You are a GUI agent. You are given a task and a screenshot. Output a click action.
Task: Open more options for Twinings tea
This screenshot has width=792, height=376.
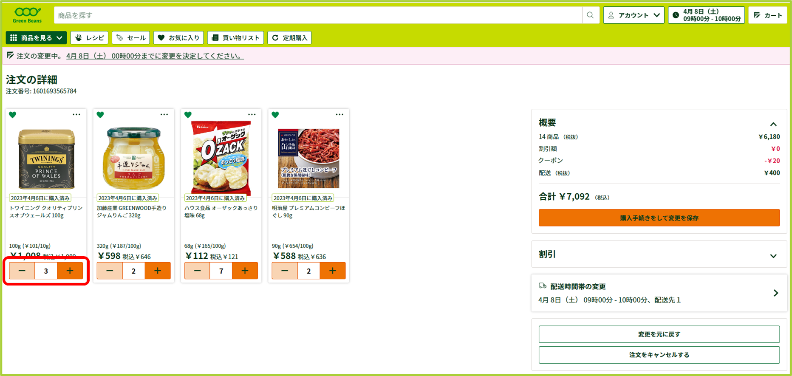(x=76, y=114)
